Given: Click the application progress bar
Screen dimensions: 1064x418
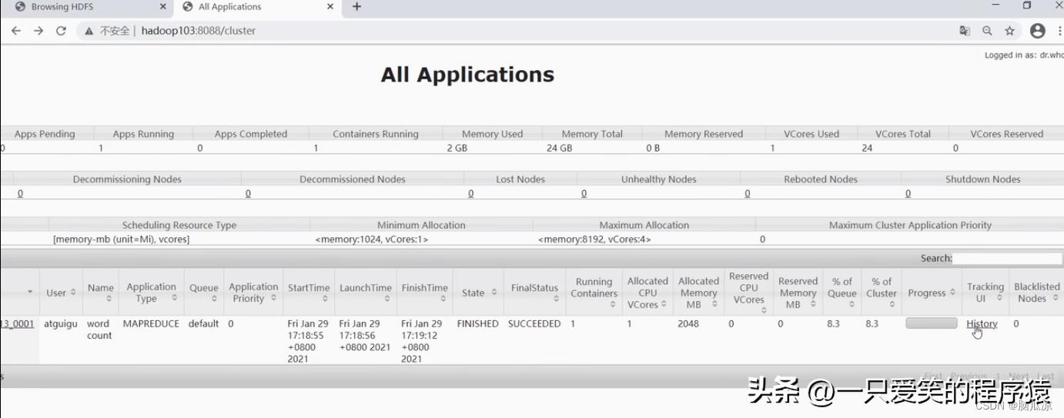Looking at the screenshot, I should click(931, 323).
